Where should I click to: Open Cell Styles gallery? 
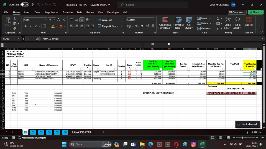(189, 23)
